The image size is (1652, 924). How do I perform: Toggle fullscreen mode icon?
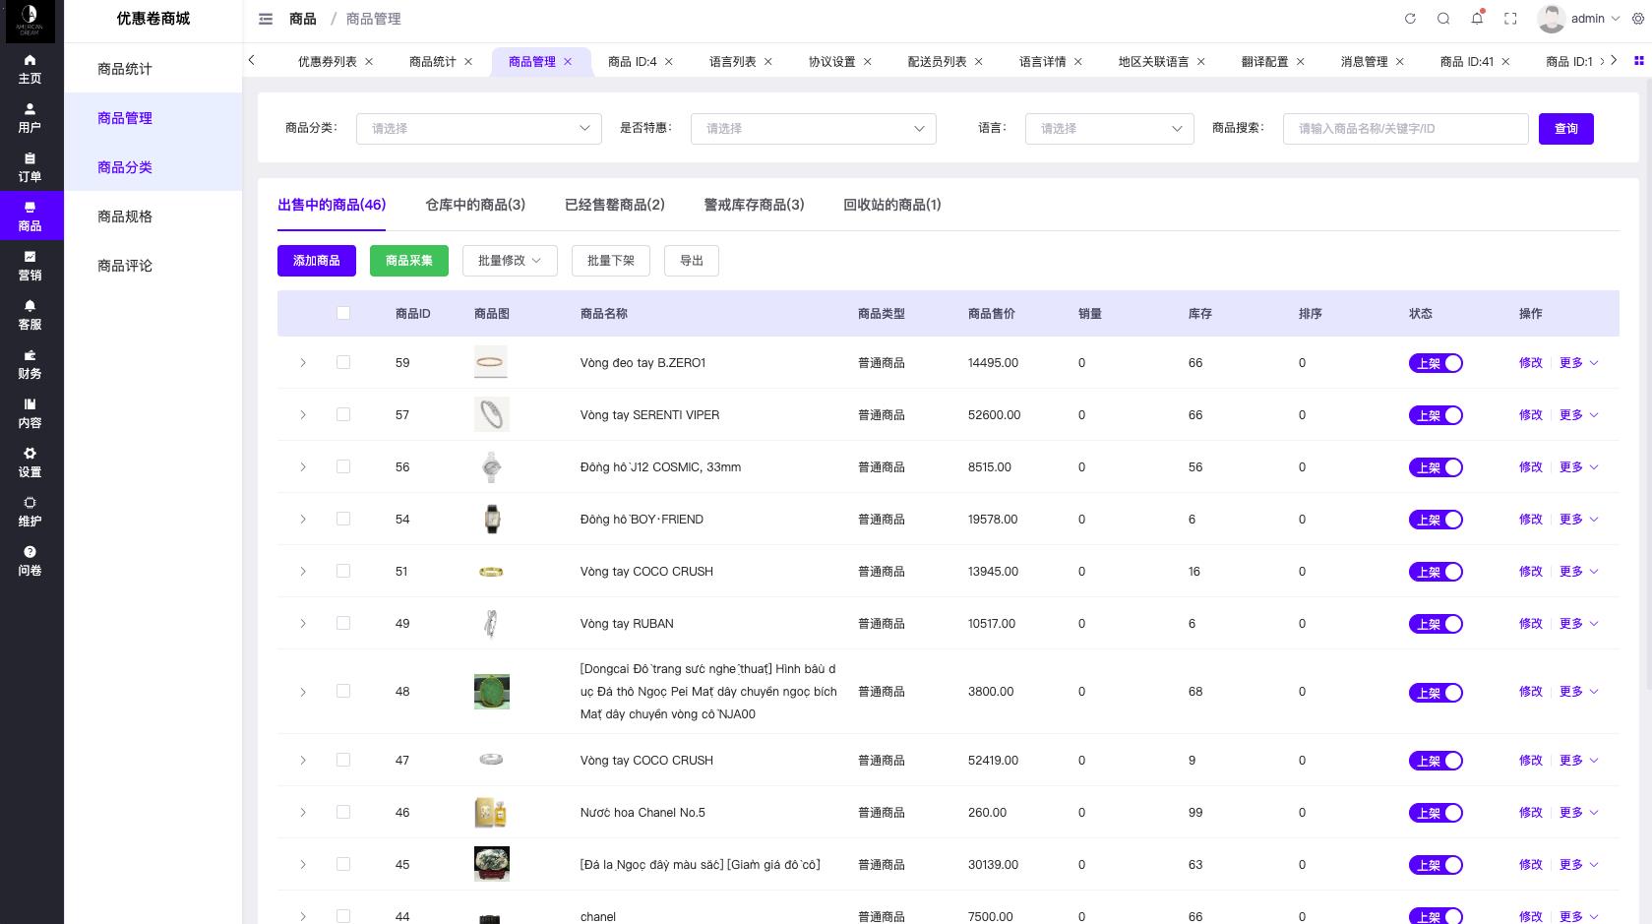(x=1510, y=19)
